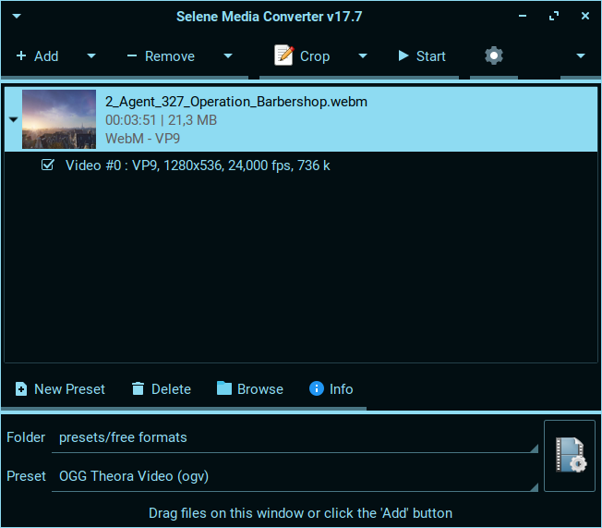Click the WebM - VP9 format text
This screenshot has height=528, width=602.
pyautogui.click(x=142, y=139)
